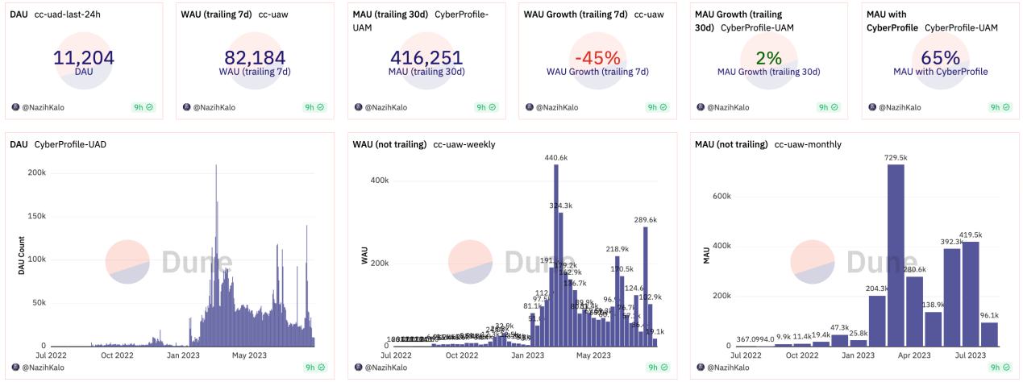Click the 419.5k bar in MAU chart
Screen dimensions: 1023x382
pyautogui.click(x=970, y=293)
